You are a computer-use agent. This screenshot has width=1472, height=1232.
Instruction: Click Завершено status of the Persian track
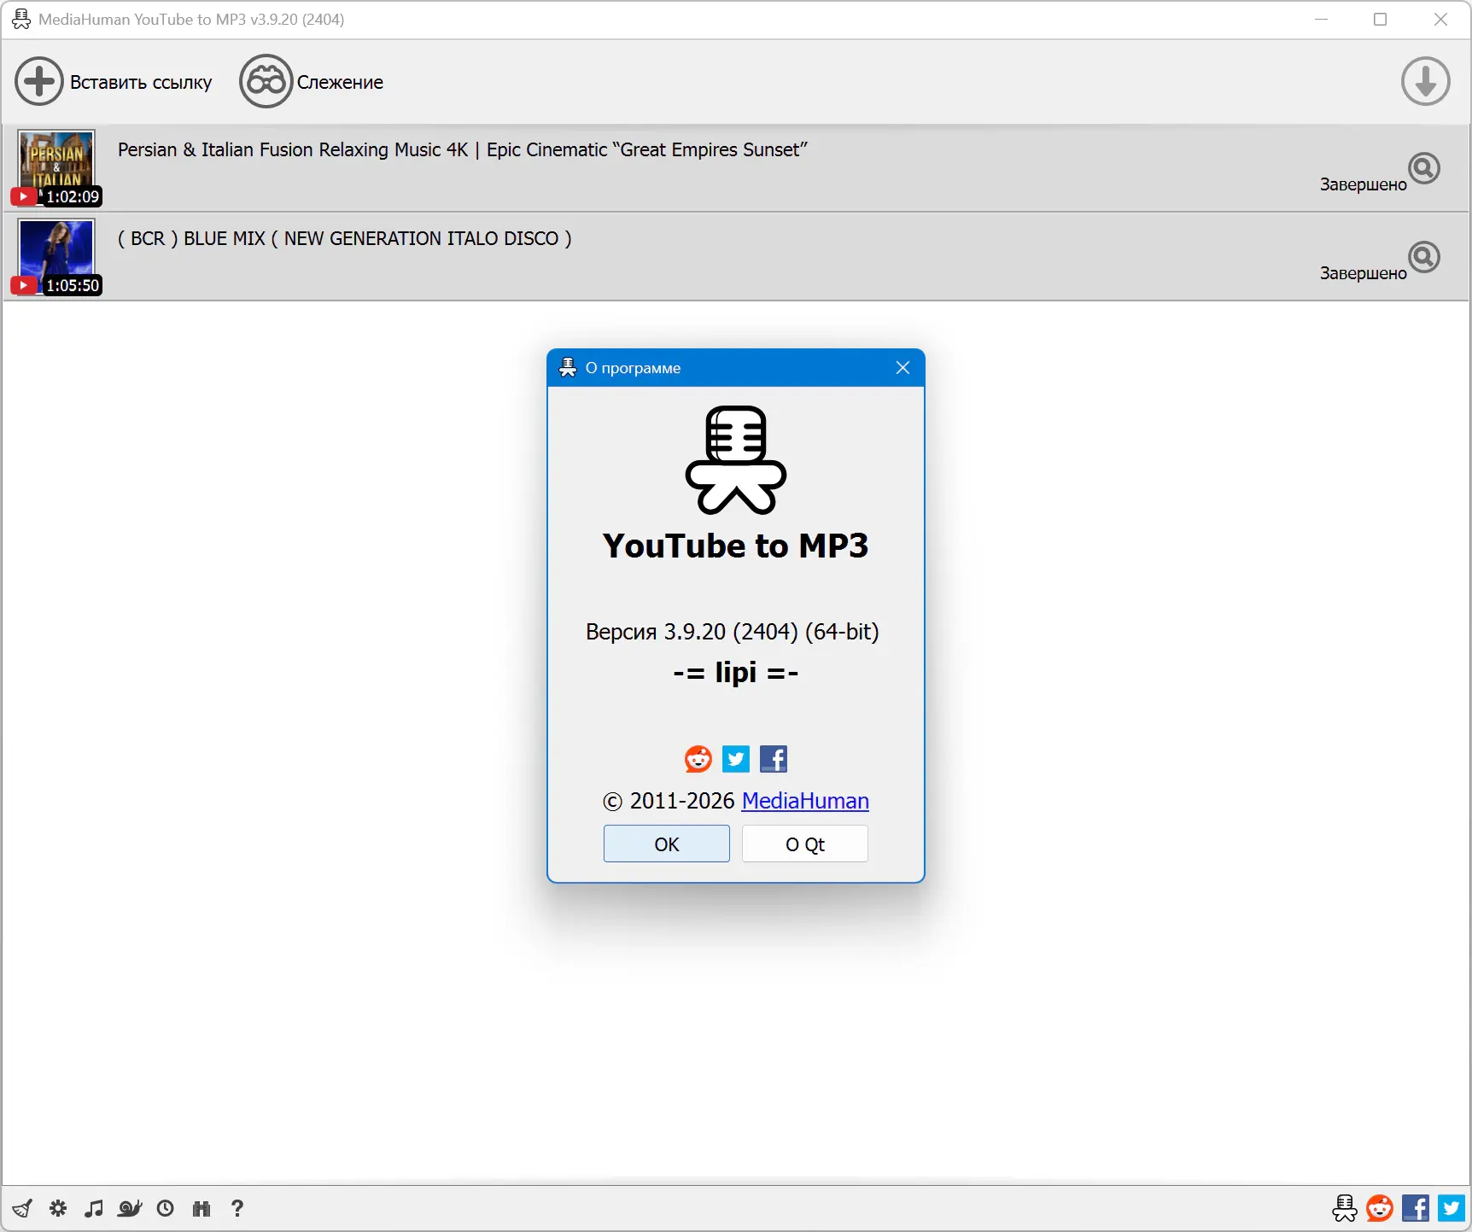coord(1363,184)
